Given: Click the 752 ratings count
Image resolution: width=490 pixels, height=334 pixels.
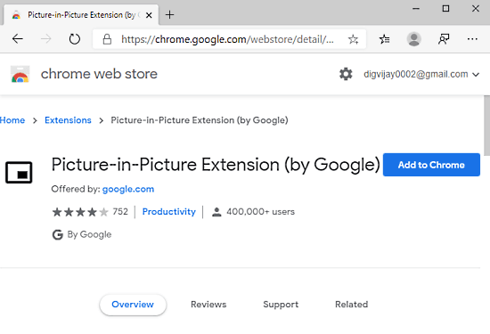Looking at the screenshot, I should click(x=120, y=212).
